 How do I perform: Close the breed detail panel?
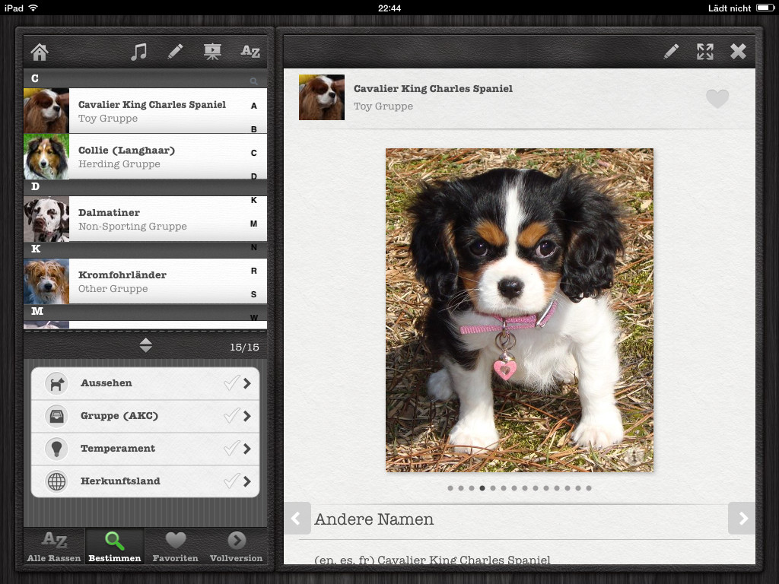pos(738,52)
